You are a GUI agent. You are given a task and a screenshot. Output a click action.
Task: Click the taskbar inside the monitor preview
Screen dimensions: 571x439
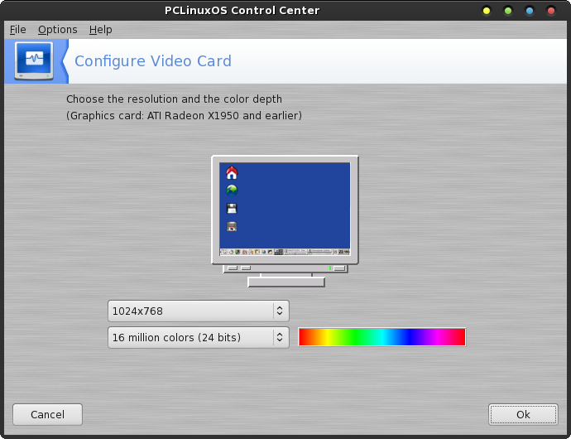pyautogui.click(x=285, y=252)
